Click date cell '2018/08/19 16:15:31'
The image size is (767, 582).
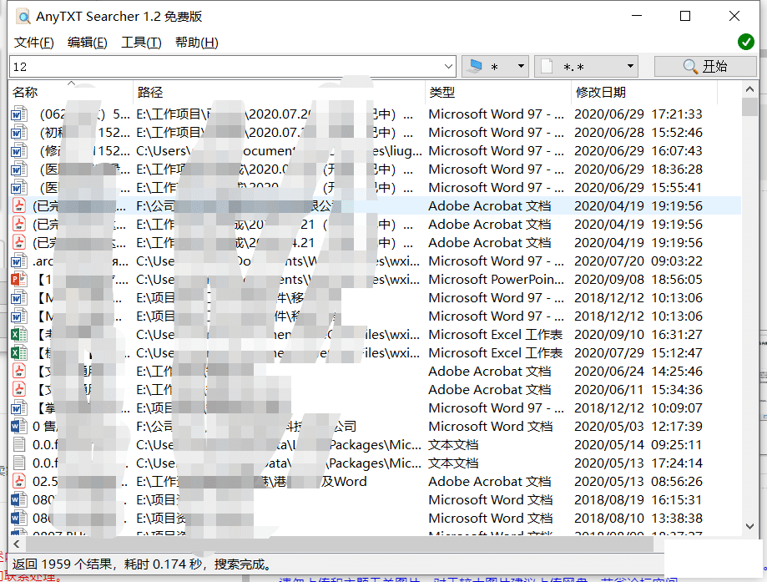(638, 500)
